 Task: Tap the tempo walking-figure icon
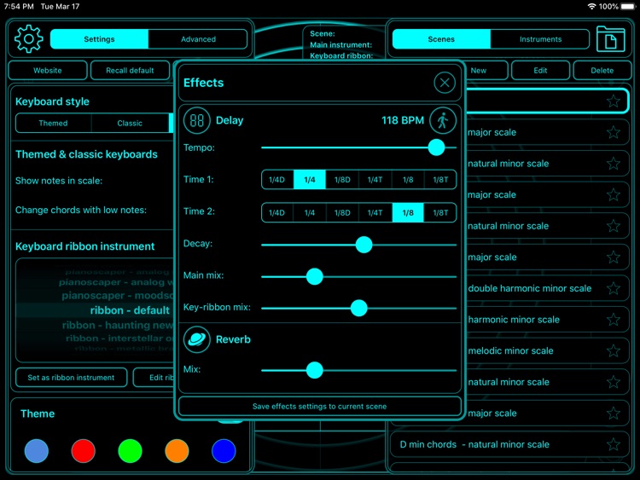[x=442, y=121]
